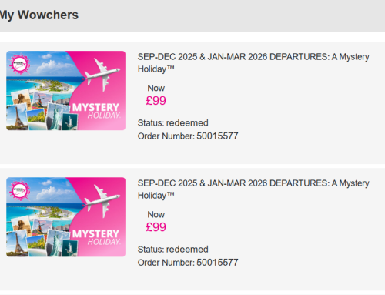The height and width of the screenshot is (295, 385).
Task: Click the first voucher's £99 price
Action: [156, 101]
